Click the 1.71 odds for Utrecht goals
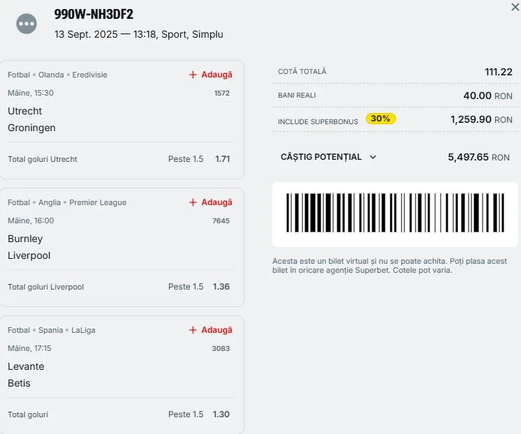The image size is (521, 434). pyautogui.click(x=222, y=159)
